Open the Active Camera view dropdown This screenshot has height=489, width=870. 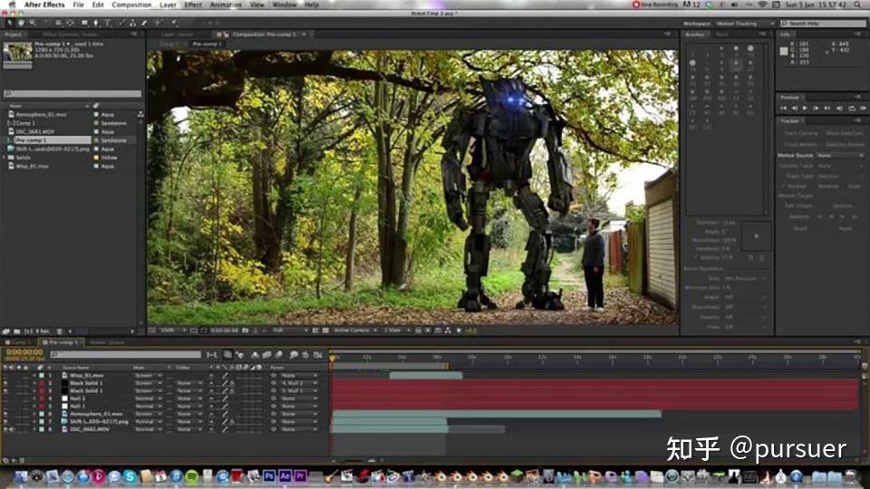355,331
